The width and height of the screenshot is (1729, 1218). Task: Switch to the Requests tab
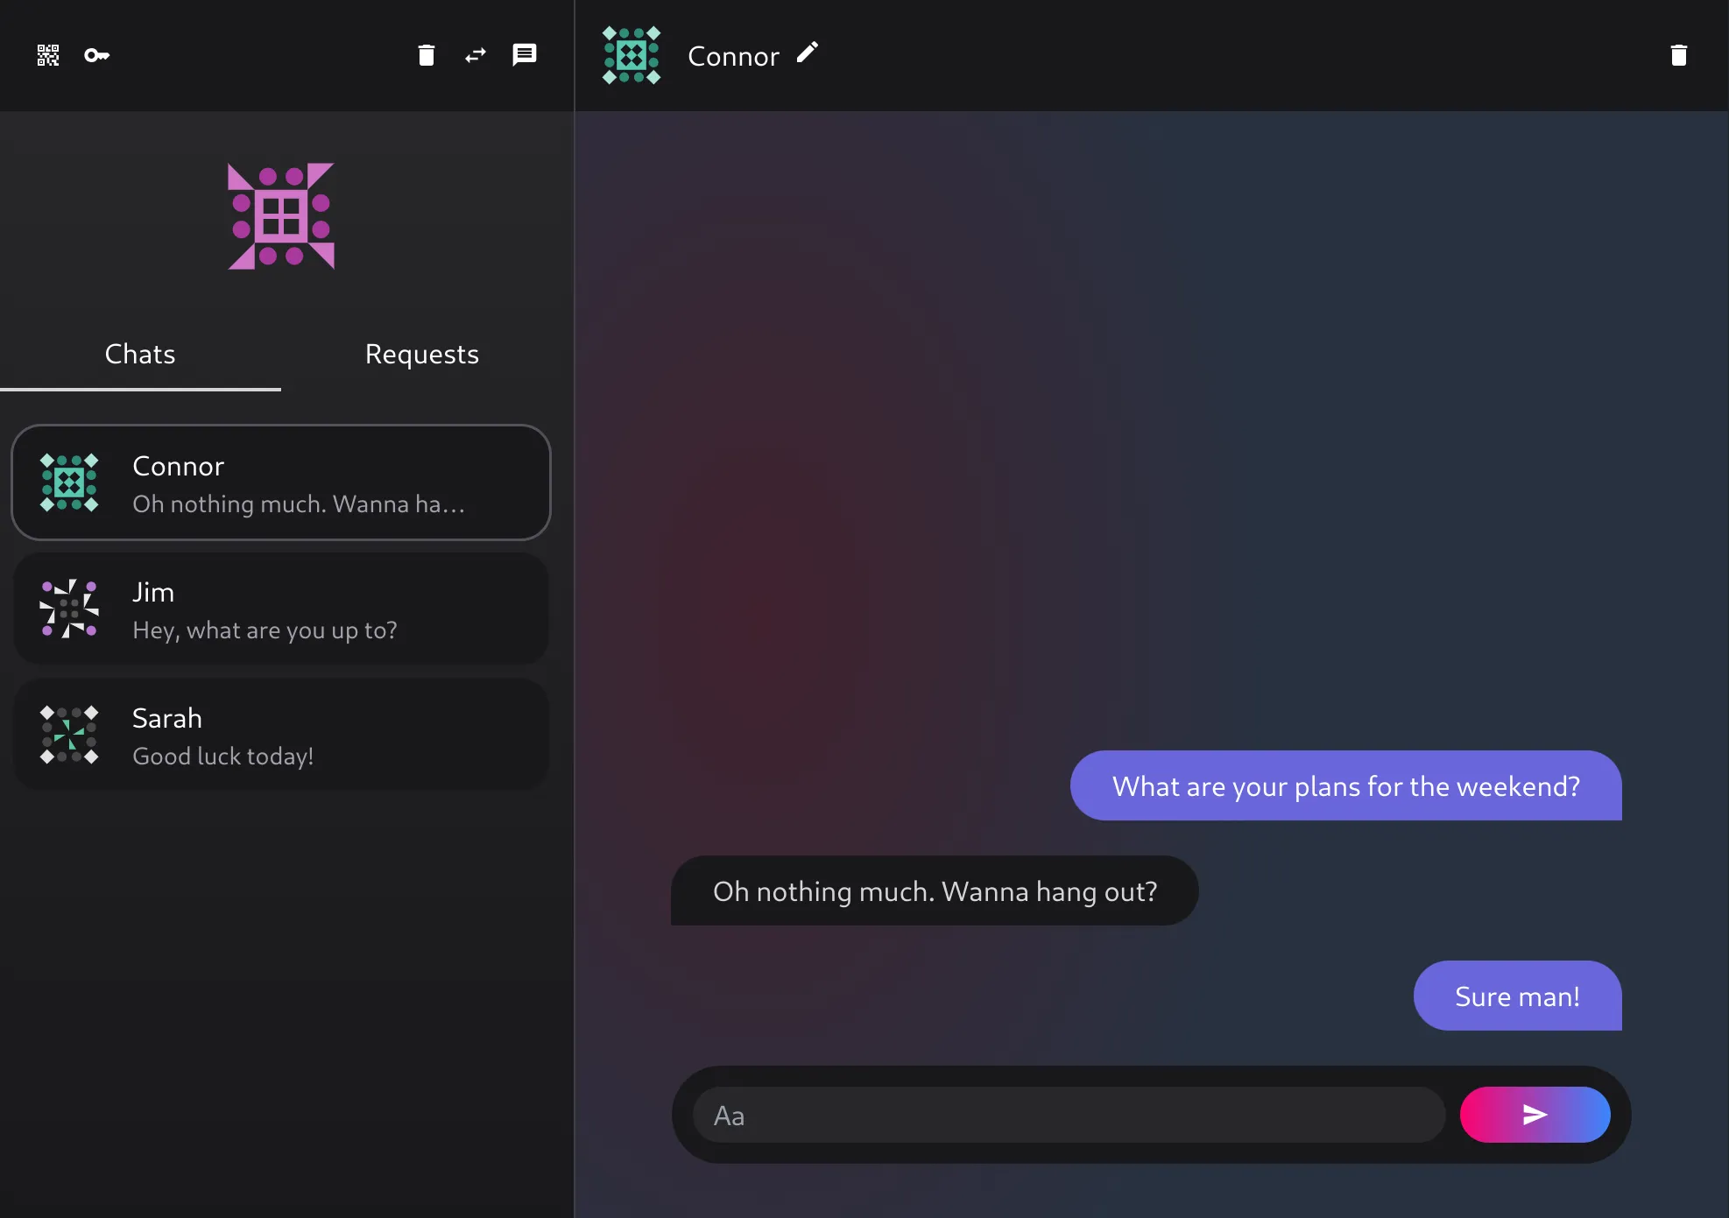[422, 353]
